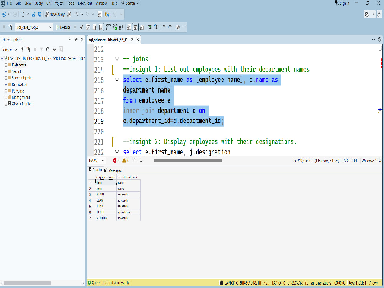This screenshot has width=384, height=288.
Task: Click the Uncomment Selected Lines icon
Action: [x=156, y=27]
